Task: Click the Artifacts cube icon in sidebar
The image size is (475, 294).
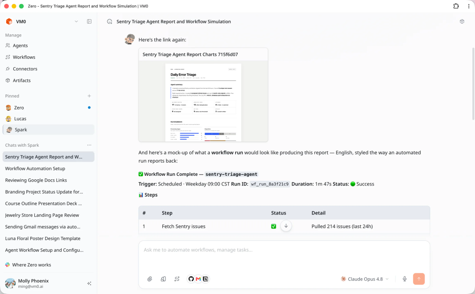Action: pyautogui.click(x=8, y=80)
